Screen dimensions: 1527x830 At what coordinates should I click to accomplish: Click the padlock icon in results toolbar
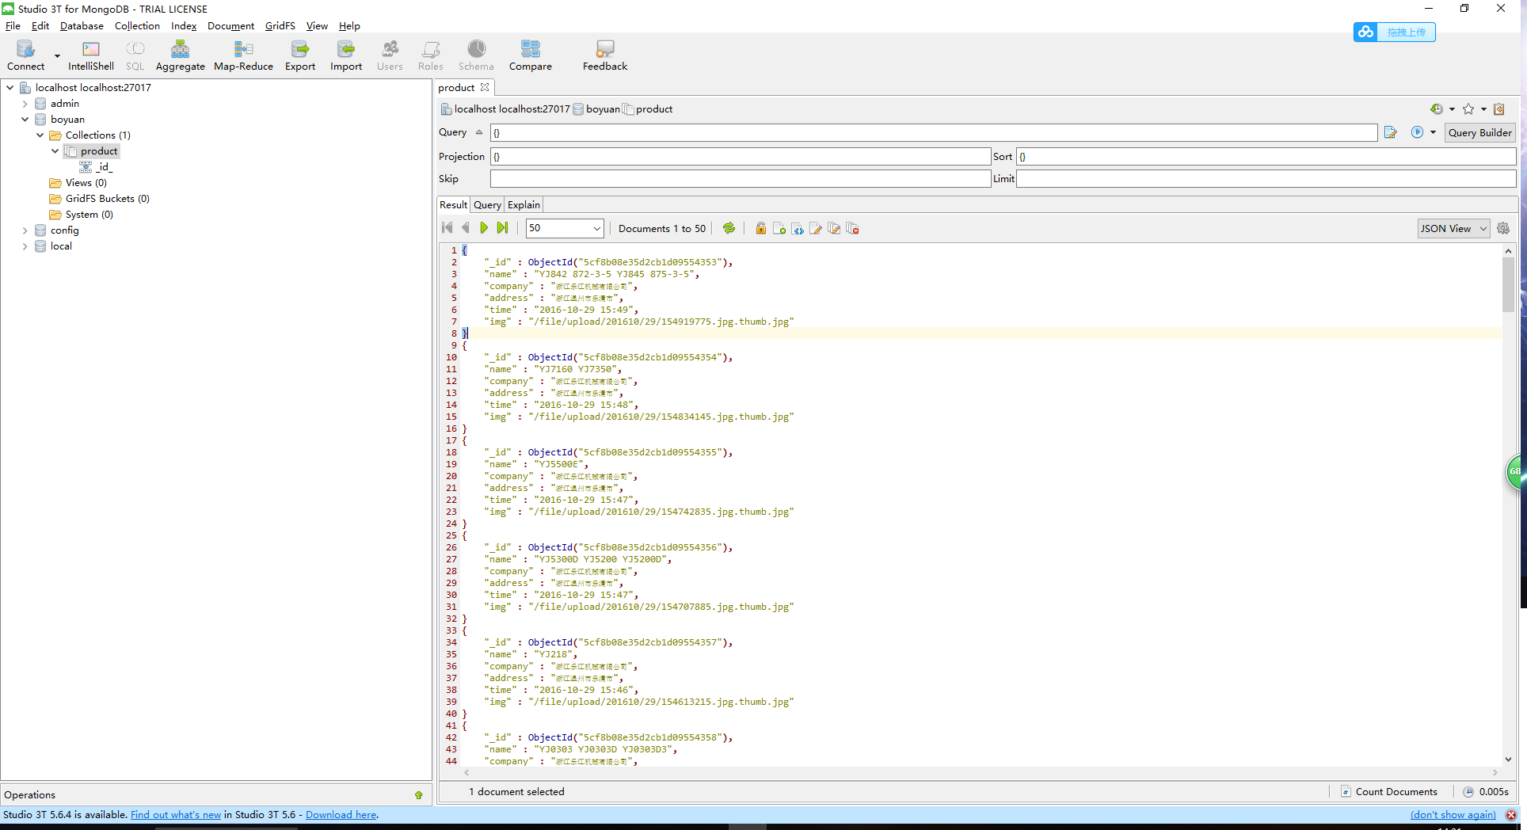tap(760, 228)
